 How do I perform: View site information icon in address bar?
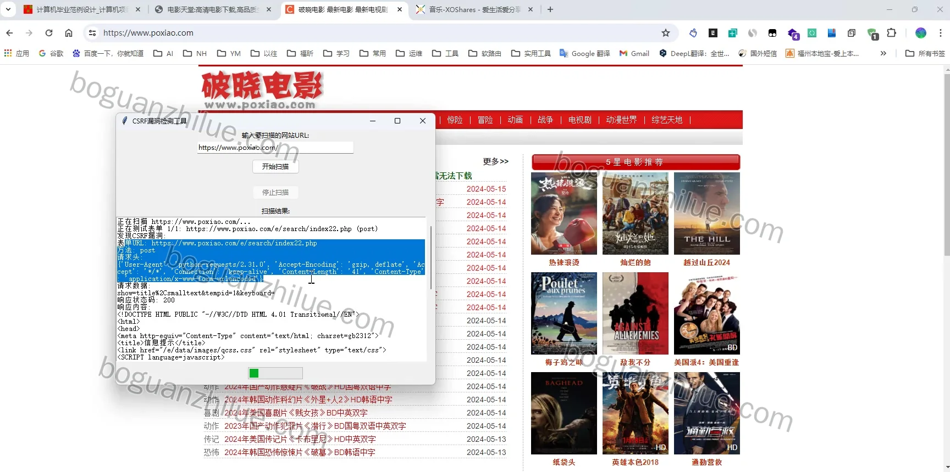pyautogui.click(x=92, y=33)
